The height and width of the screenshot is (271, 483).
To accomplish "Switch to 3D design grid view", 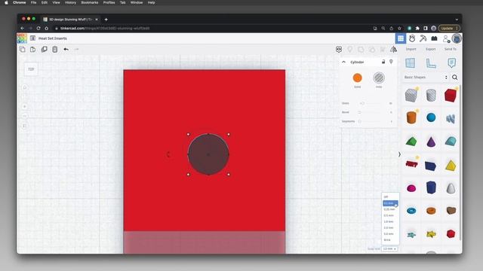I will click(x=401, y=38).
